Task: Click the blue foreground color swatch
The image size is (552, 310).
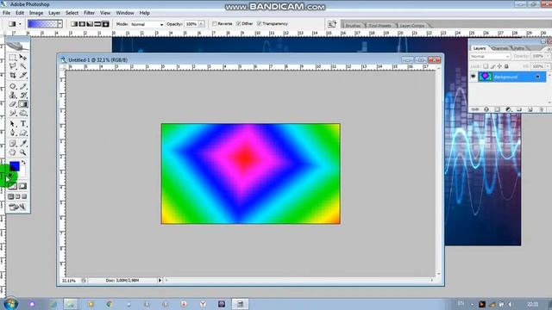Action: click(x=14, y=166)
